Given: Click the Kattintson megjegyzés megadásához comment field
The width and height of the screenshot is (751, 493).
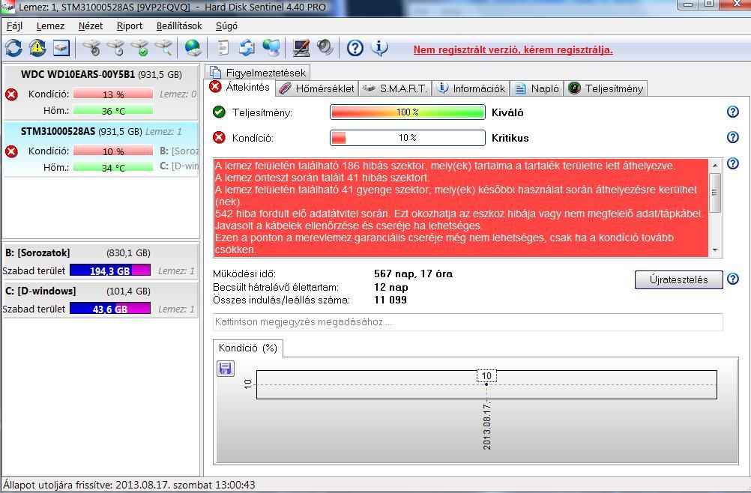Looking at the screenshot, I should pos(468,322).
